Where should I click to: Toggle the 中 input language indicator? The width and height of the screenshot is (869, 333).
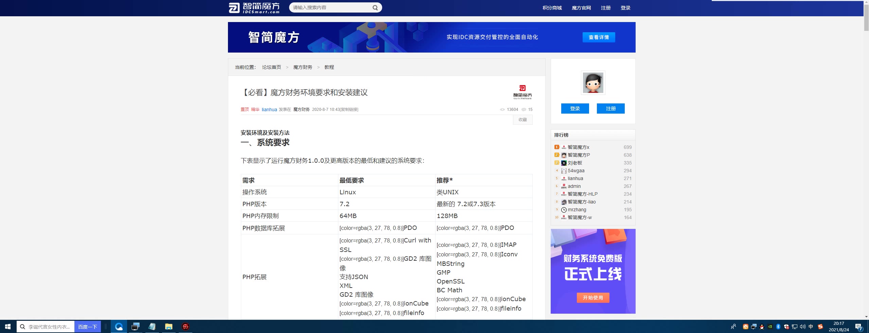[811, 327]
